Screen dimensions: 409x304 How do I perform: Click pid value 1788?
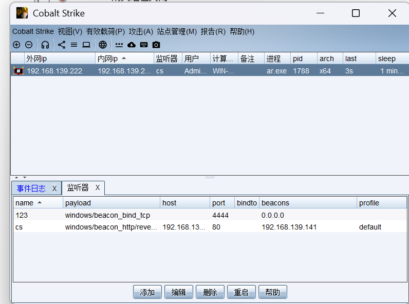point(301,71)
